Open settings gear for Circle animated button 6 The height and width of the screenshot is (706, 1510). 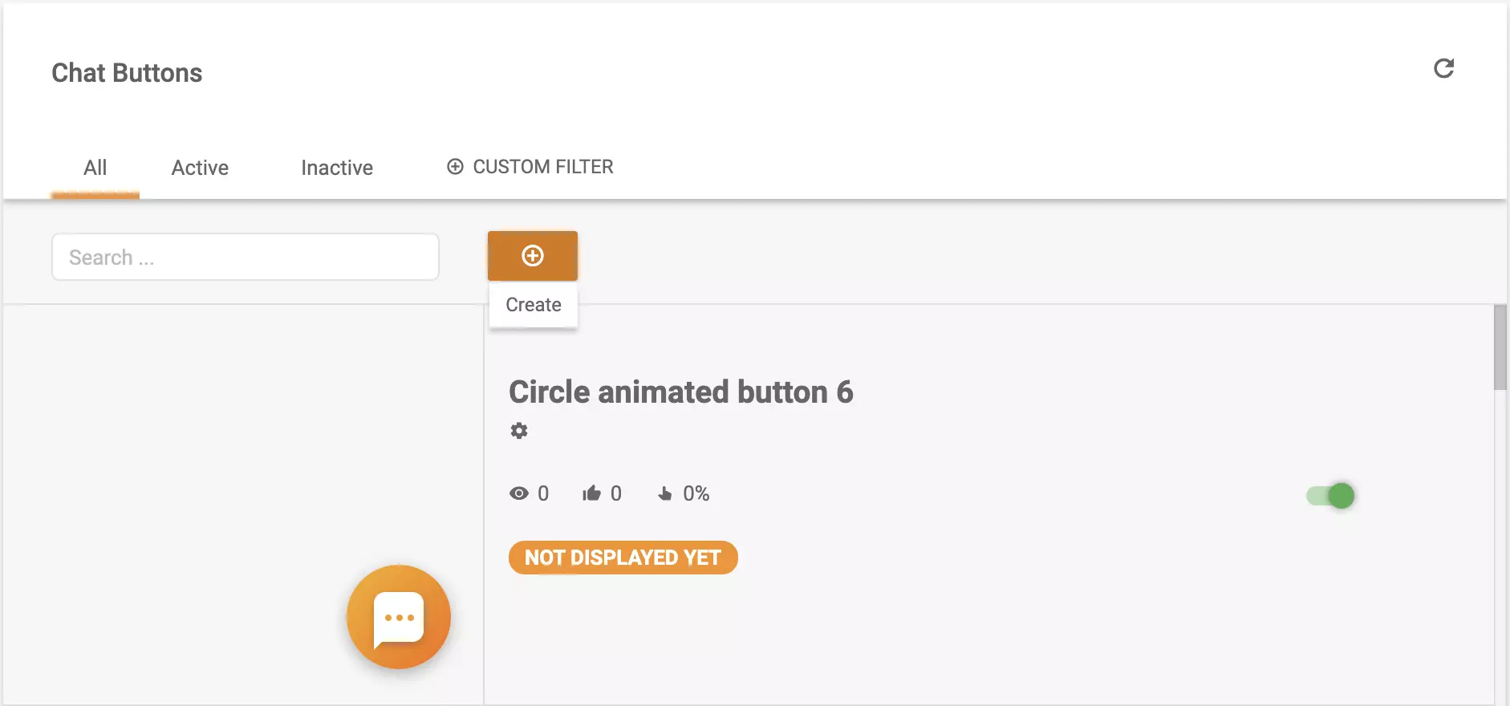click(519, 431)
